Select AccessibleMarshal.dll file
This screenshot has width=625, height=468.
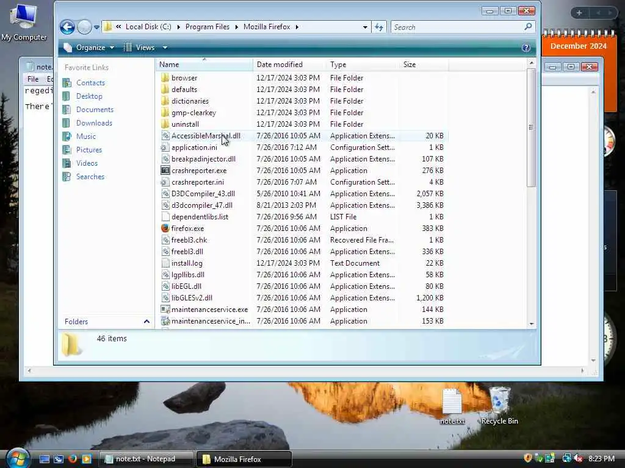coord(206,136)
